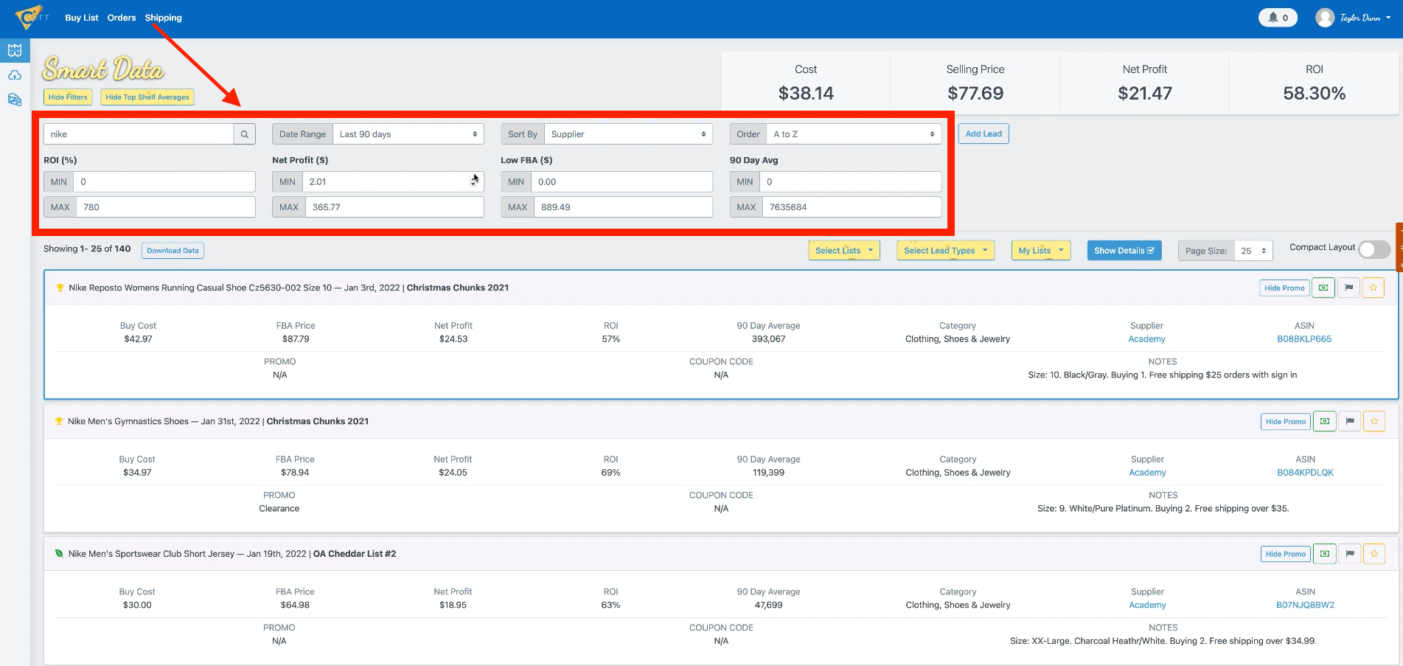
Task: Flag the Nike Reposto Womens lead
Action: (1348, 288)
